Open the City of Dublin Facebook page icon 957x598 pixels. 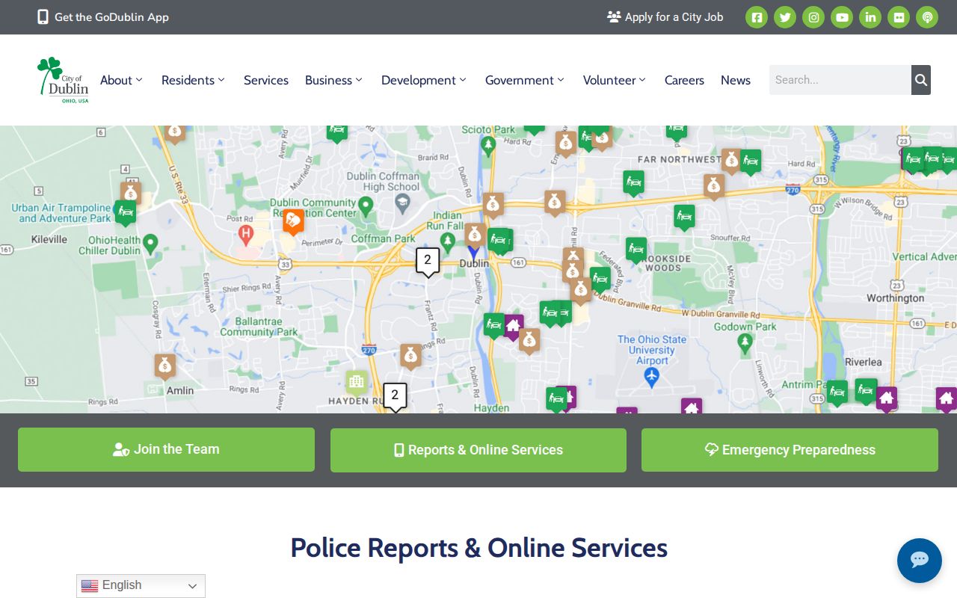(757, 17)
